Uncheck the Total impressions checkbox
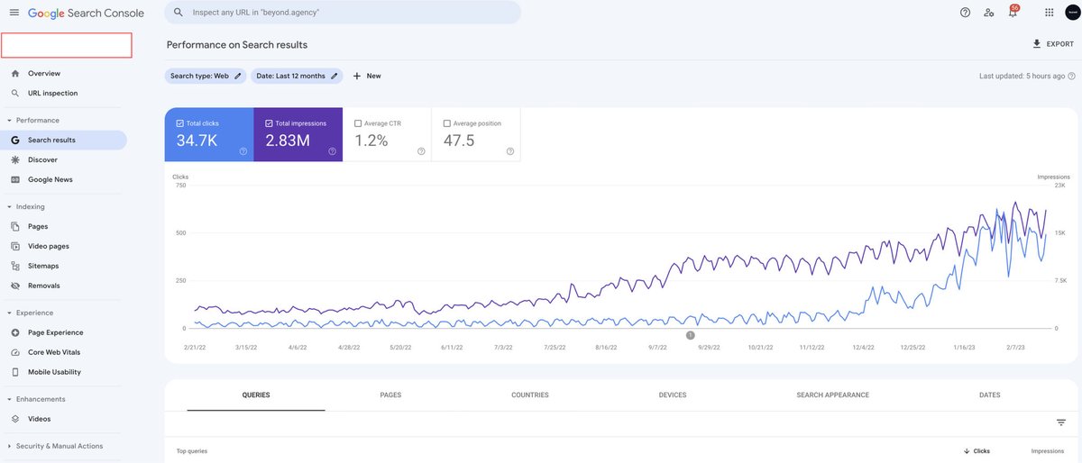Image resolution: width=1082 pixels, height=463 pixels. pyautogui.click(x=270, y=123)
